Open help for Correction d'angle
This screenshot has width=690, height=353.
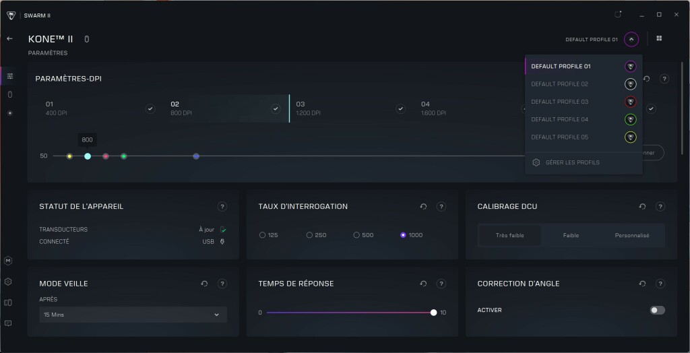[x=660, y=284]
